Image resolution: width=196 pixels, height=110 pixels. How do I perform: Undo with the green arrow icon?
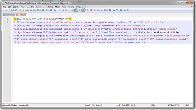(43, 10)
